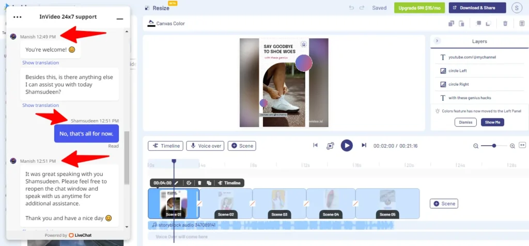
Task: Click the Show Me button
Action: (x=492, y=122)
